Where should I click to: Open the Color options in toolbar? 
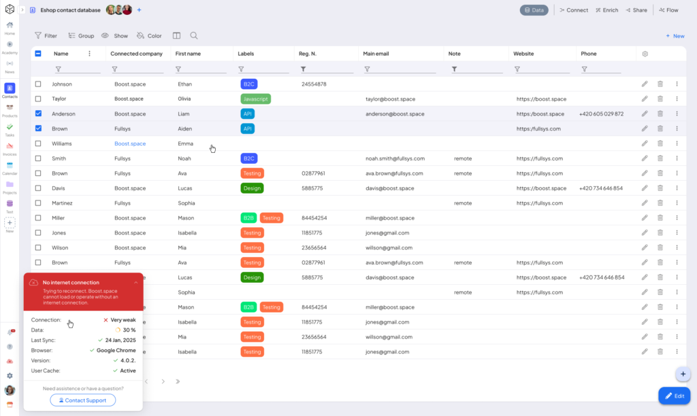click(x=149, y=35)
